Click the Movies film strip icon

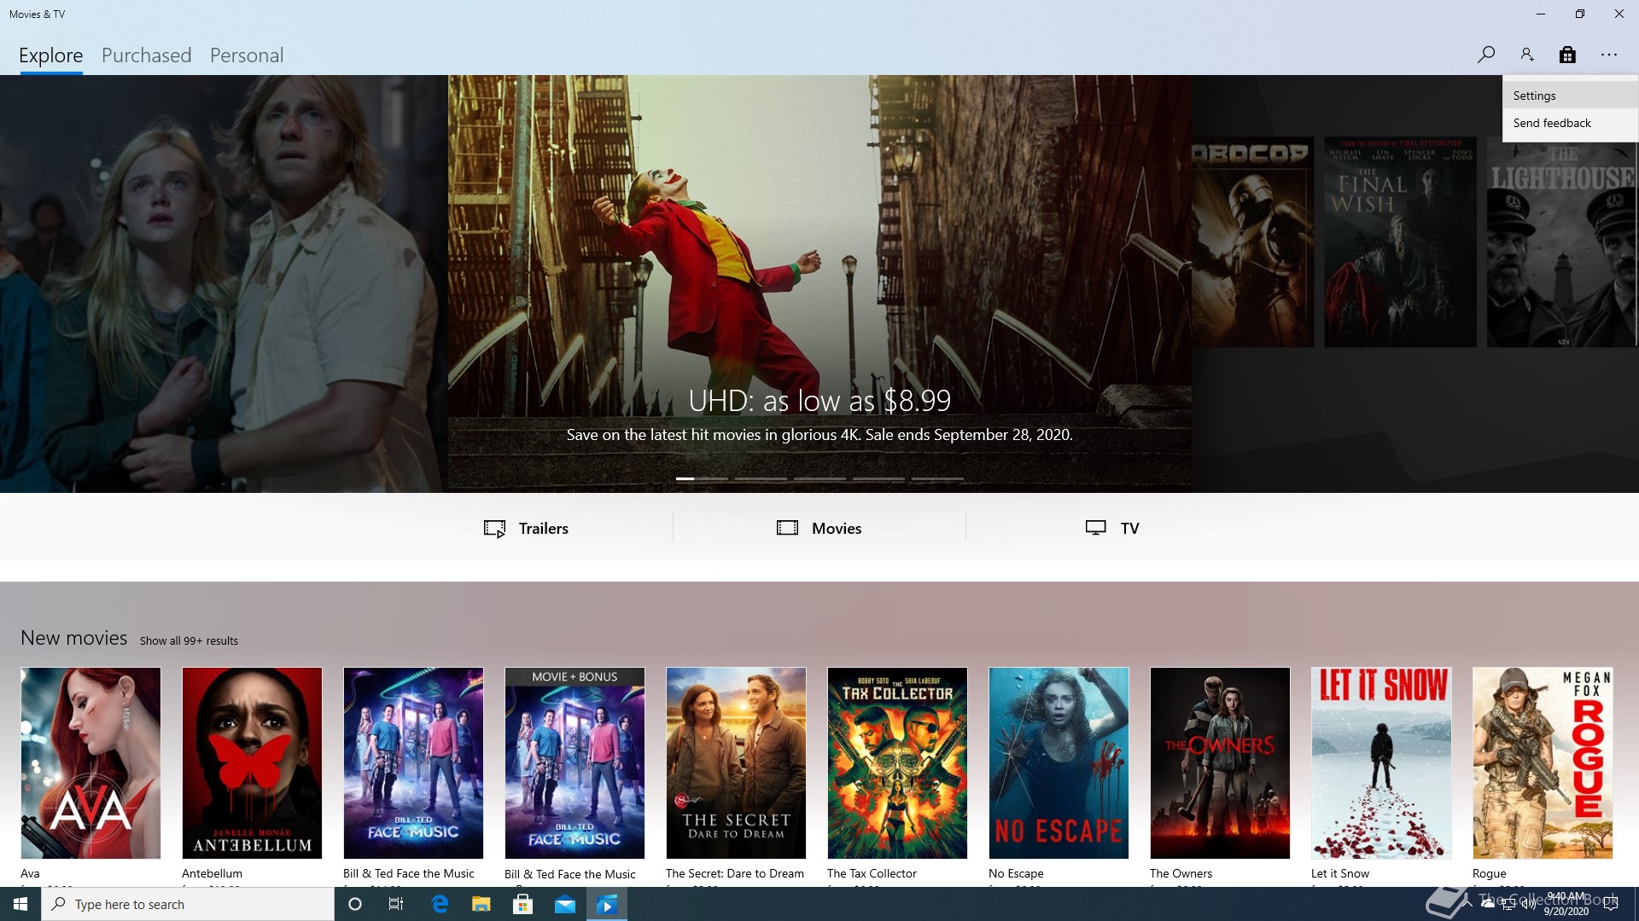pyautogui.click(x=787, y=528)
